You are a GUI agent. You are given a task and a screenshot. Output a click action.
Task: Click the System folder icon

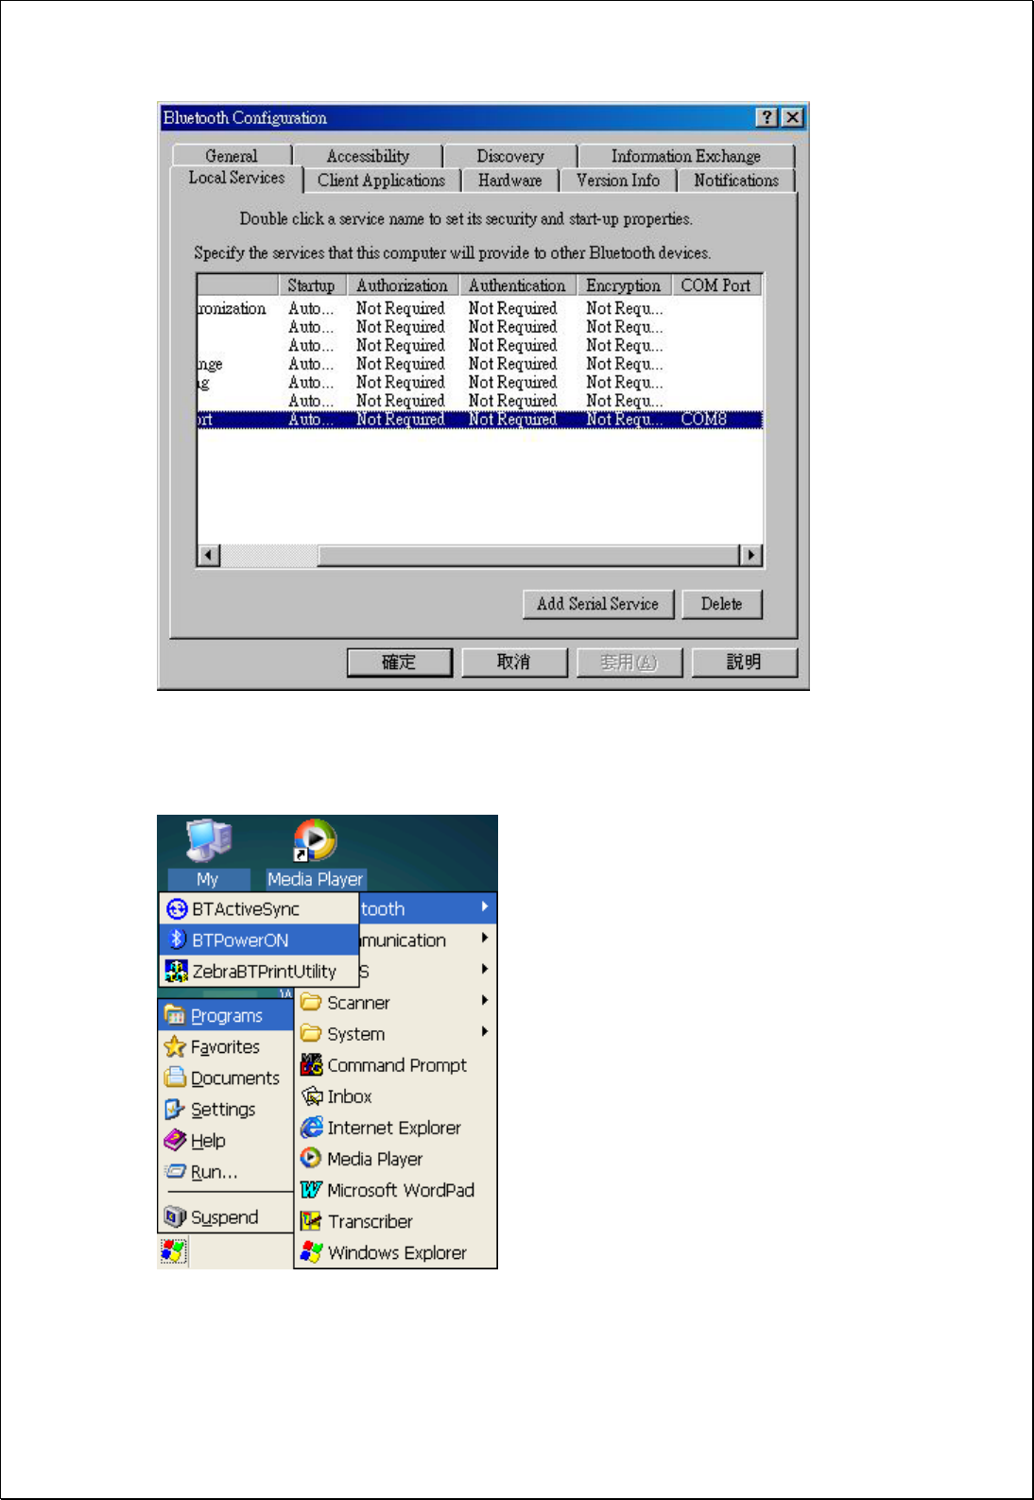coord(311,1033)
